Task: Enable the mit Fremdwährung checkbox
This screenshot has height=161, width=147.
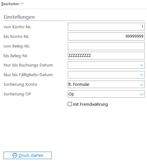Action: click(x=70, y=104)
